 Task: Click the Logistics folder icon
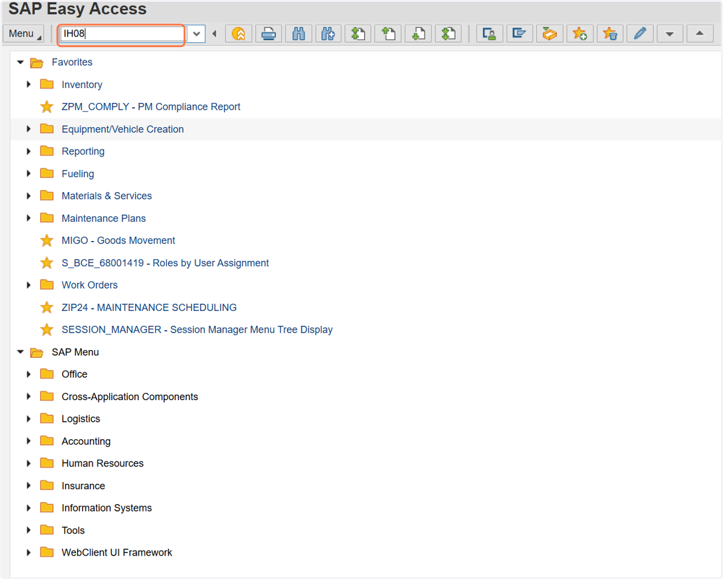click(47, 419)
